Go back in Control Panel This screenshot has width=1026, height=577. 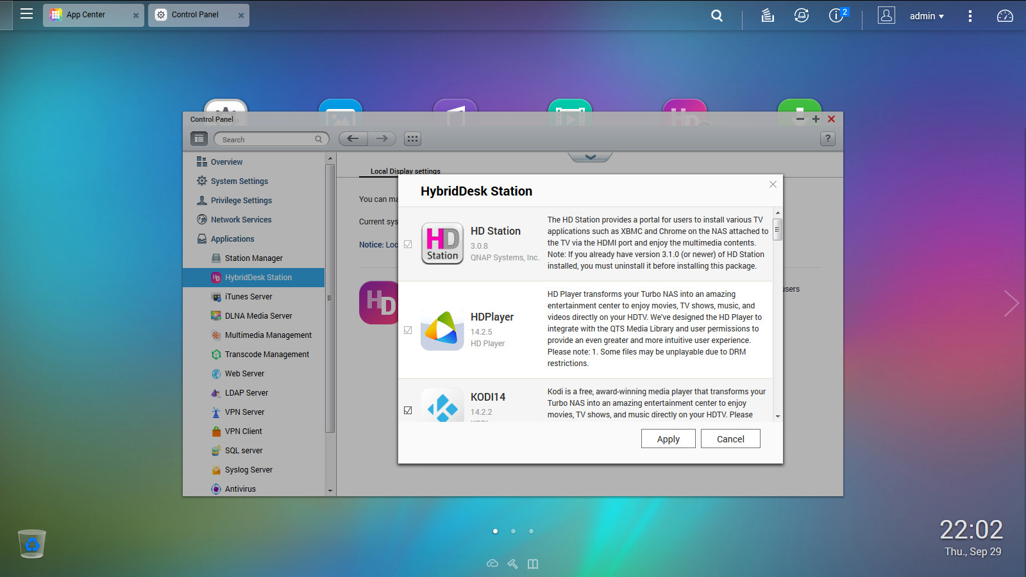point(353,138)
